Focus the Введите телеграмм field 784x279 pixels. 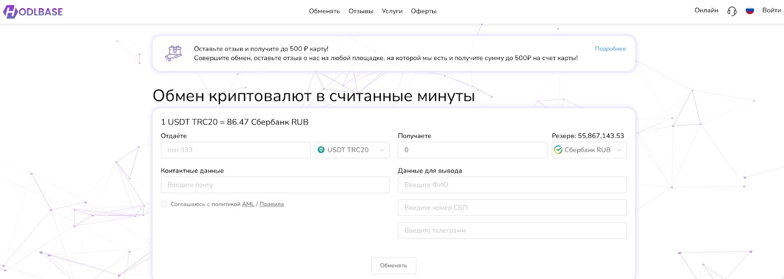pyautogui.click(x=512, y=231)
